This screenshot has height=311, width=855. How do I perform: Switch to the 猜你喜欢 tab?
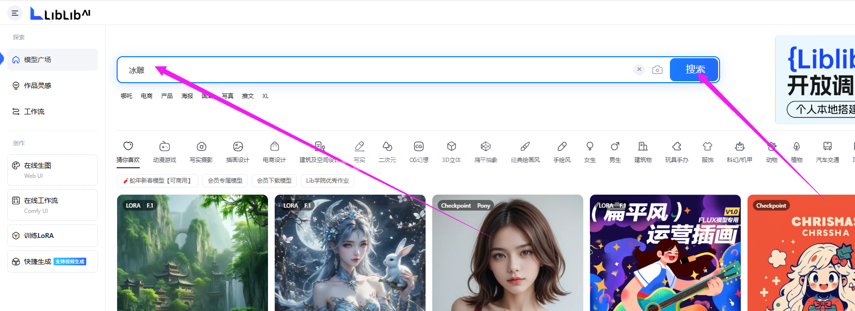click(128, 151)
